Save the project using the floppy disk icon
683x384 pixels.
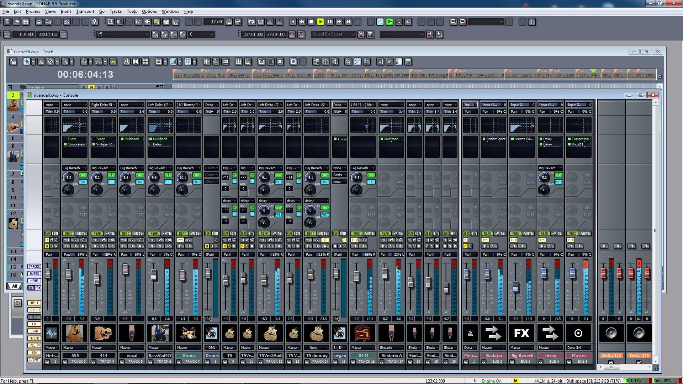[x=26, y=22]
